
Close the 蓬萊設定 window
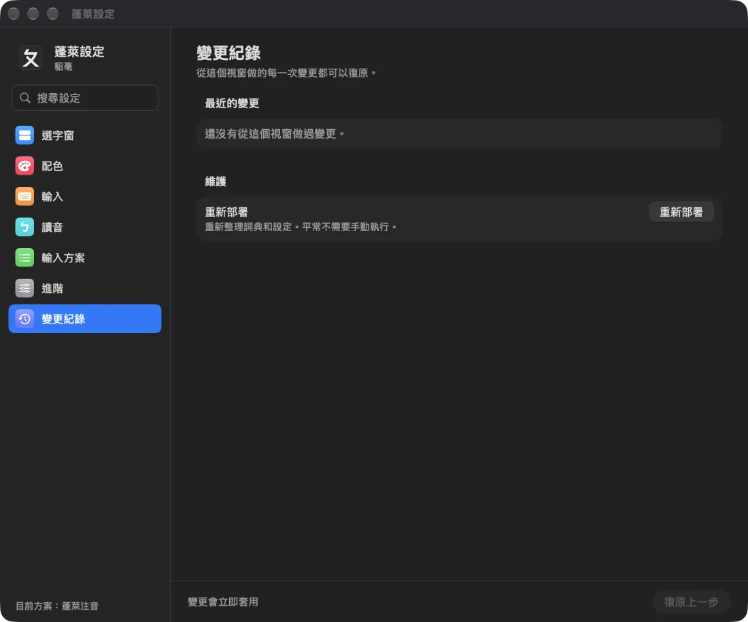click(x=14, y=14)
